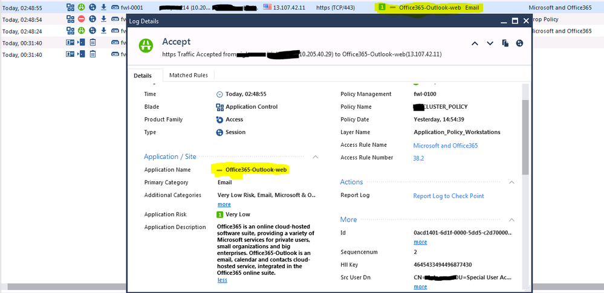
Task: Click 'less' under Application Description
Action: (x=222, y=280)
